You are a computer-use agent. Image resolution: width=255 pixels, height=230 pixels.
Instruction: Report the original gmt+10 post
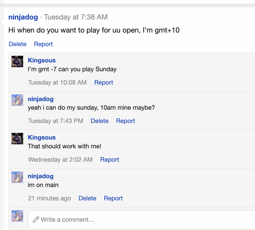43,44
